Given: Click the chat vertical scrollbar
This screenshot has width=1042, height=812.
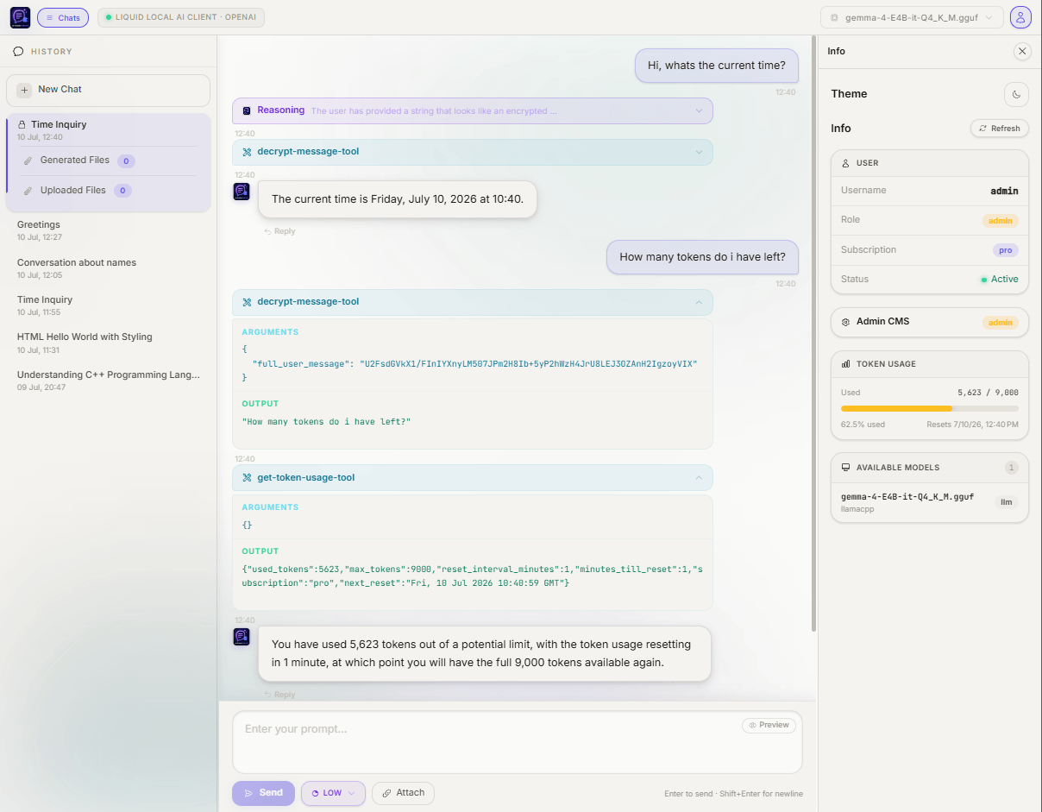Looking at the screenshot, I should [x=814, y=332].
